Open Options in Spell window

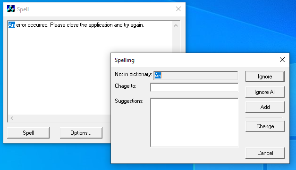click(x=81, y=133)
